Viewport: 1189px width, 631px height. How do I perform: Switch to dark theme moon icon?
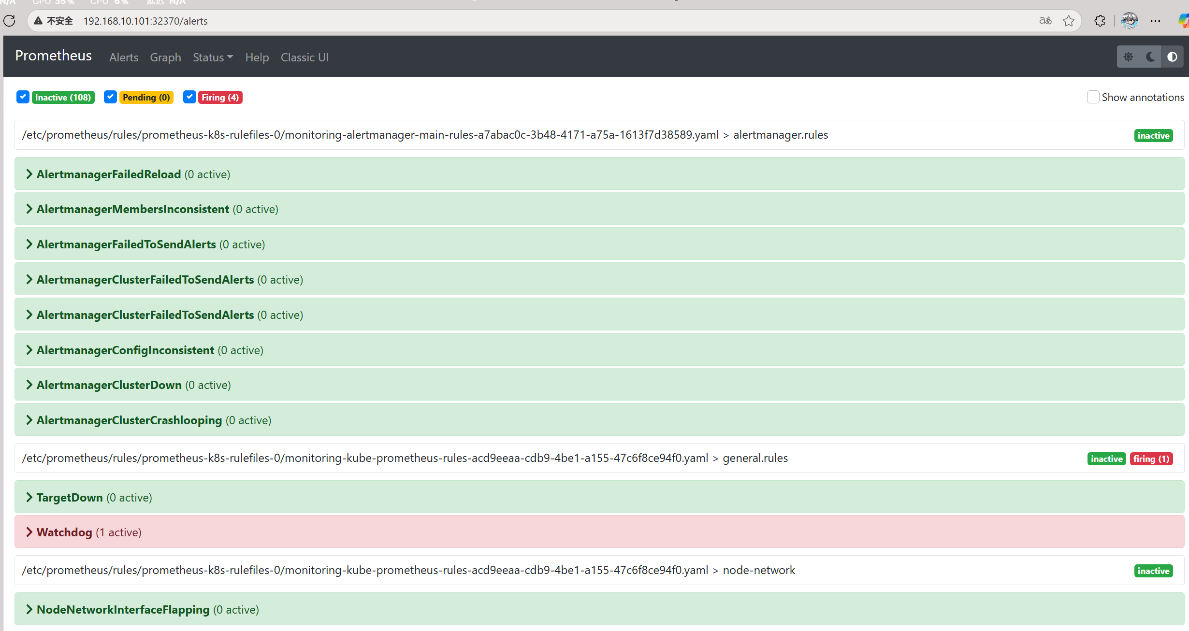pos(1150,57)
